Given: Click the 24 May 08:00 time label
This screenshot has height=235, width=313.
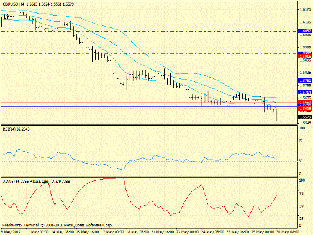Looking at the screenshot, I should click(212, 232).
